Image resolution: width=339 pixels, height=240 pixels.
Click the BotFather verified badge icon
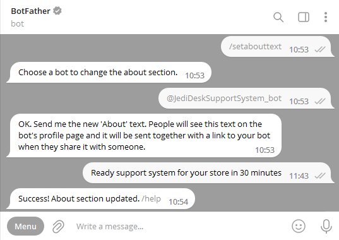[x=57, y=11]
